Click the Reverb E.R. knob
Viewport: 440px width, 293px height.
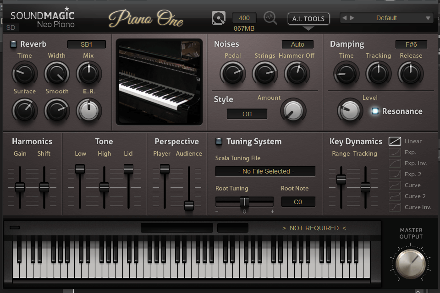point(88,110)
